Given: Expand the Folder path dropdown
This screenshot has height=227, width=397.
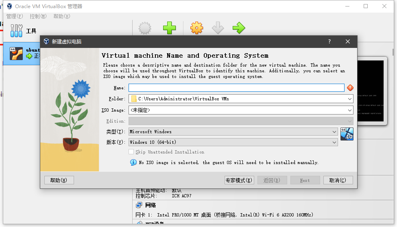Looking at the screenshot, I should point(350,99).
